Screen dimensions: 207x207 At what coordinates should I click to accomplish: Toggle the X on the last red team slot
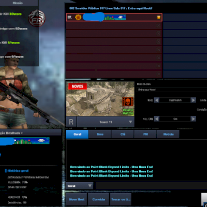[x=159, y=74]
